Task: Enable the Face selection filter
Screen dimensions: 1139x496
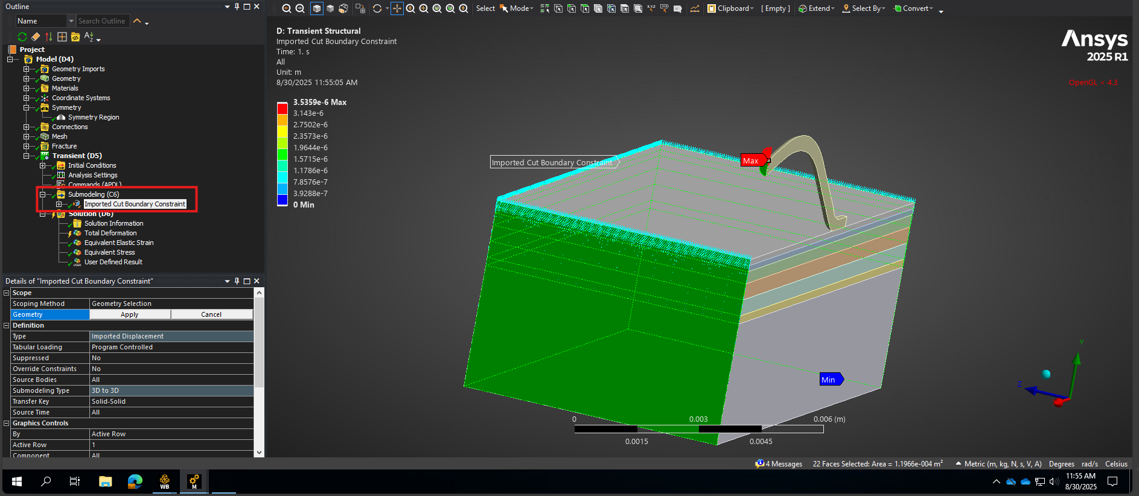Action: pos(585,8)
